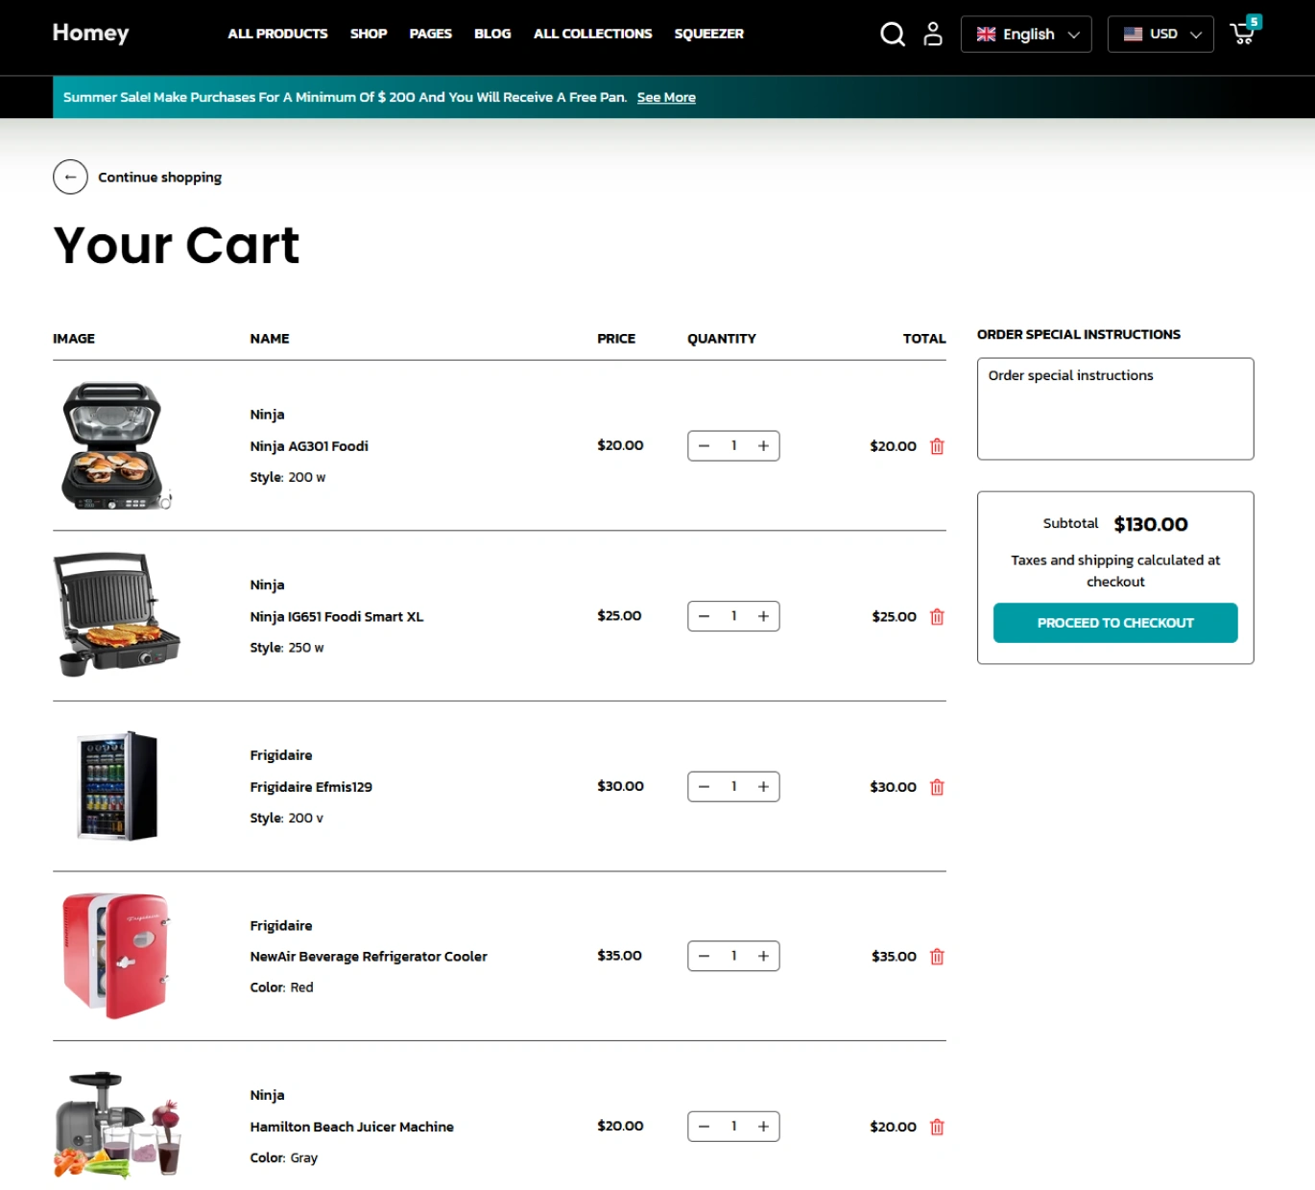
Task: Open the shopping cart icon in header
Action: click(1243, 34)
